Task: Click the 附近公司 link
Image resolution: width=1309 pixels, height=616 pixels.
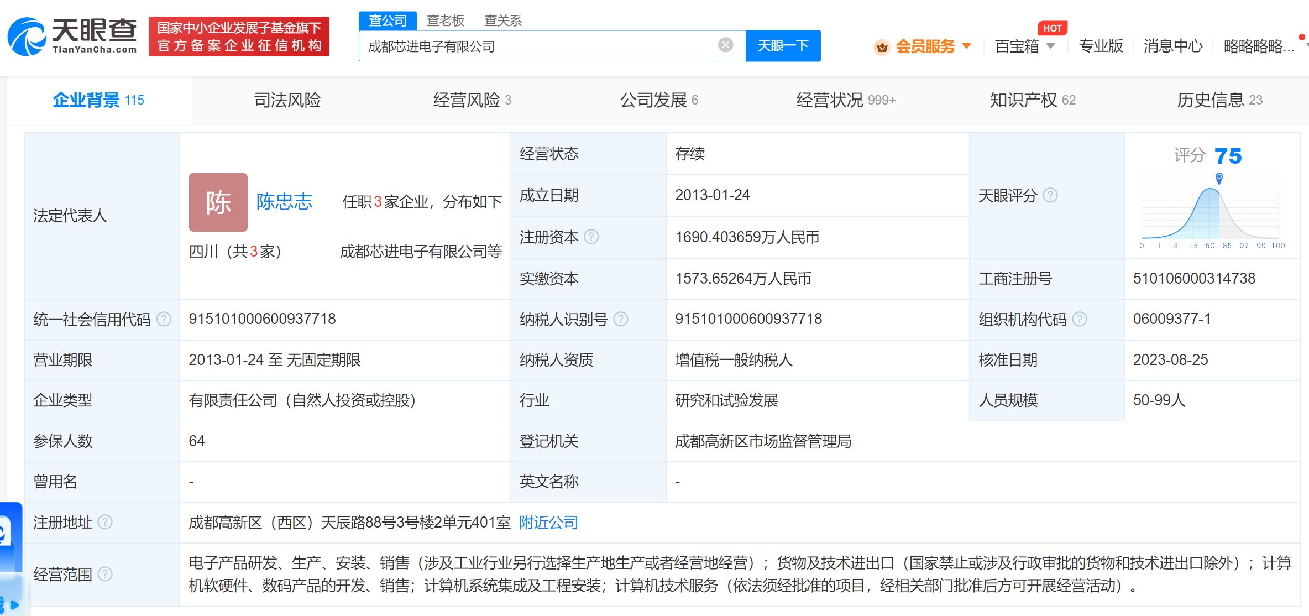Action: (x=547, y=523)
